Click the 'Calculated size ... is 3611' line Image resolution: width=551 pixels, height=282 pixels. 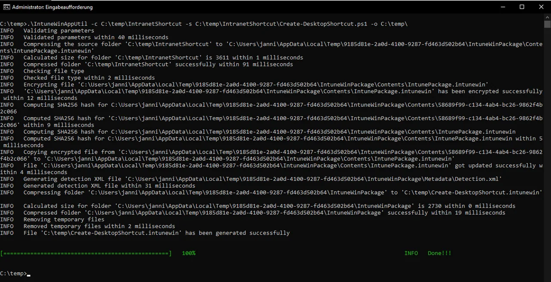tap(152, 58)
